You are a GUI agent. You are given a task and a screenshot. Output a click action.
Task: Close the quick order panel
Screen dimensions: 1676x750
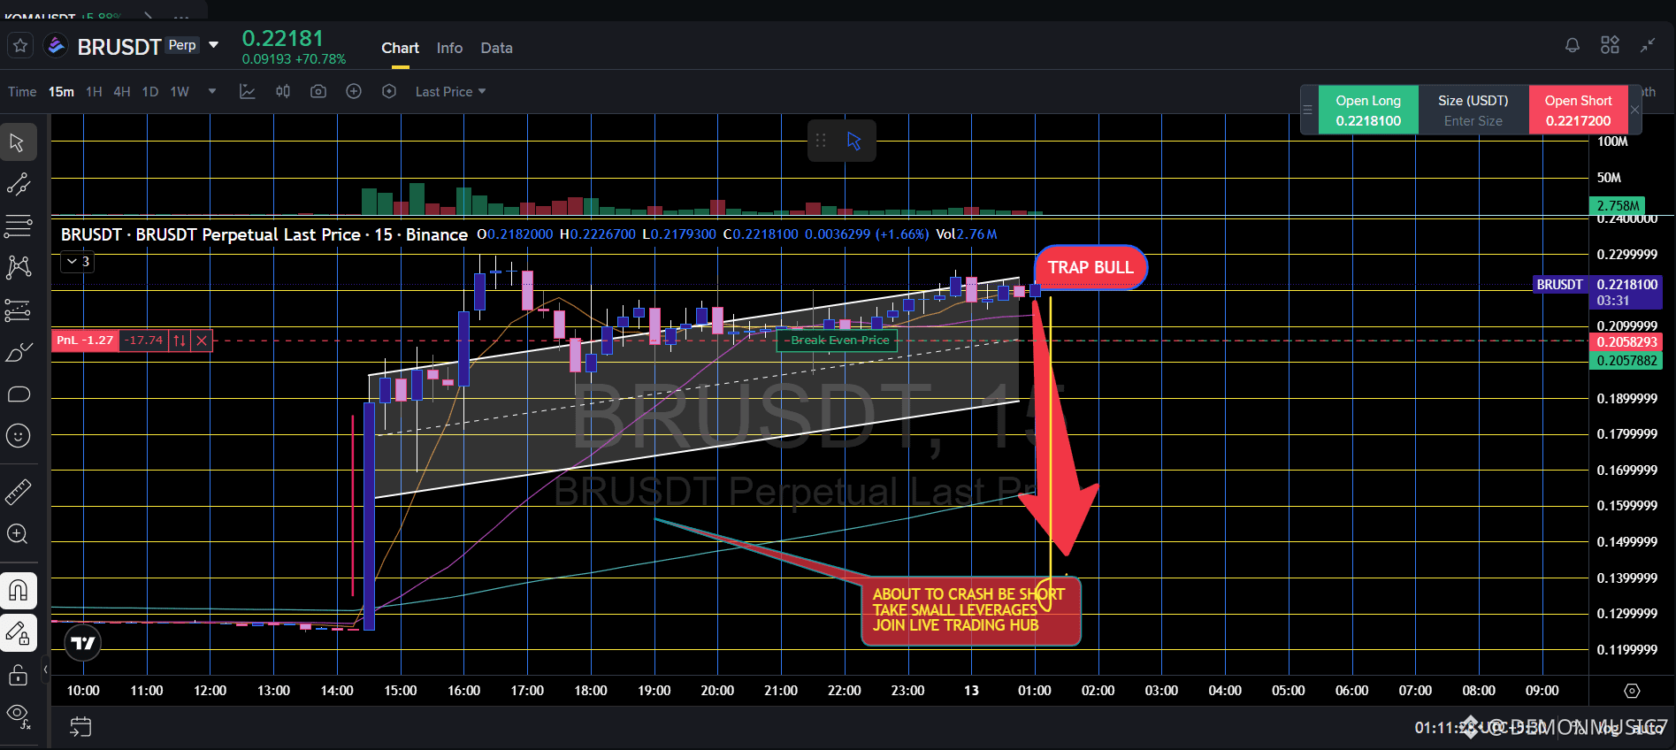(1634, 111)
